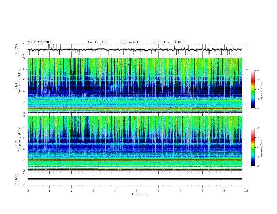Click the "6" time axis tick label
277x214 pixels.
(158, 191)
